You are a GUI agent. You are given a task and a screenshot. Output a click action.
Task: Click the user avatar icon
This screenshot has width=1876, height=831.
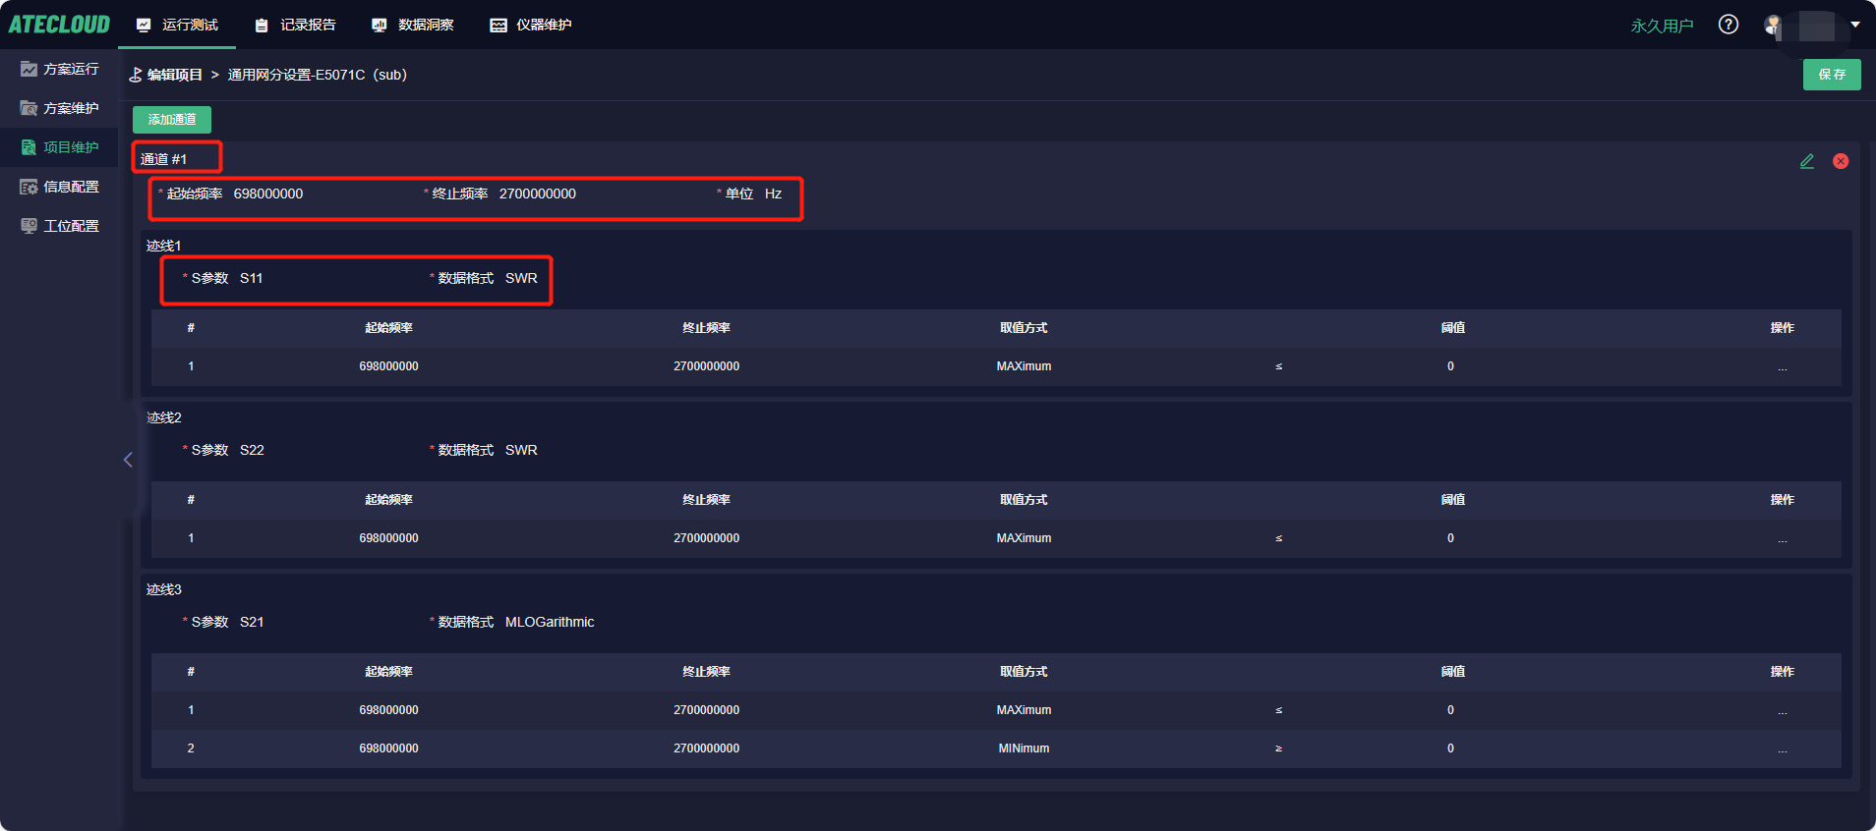click(1773, 26)
